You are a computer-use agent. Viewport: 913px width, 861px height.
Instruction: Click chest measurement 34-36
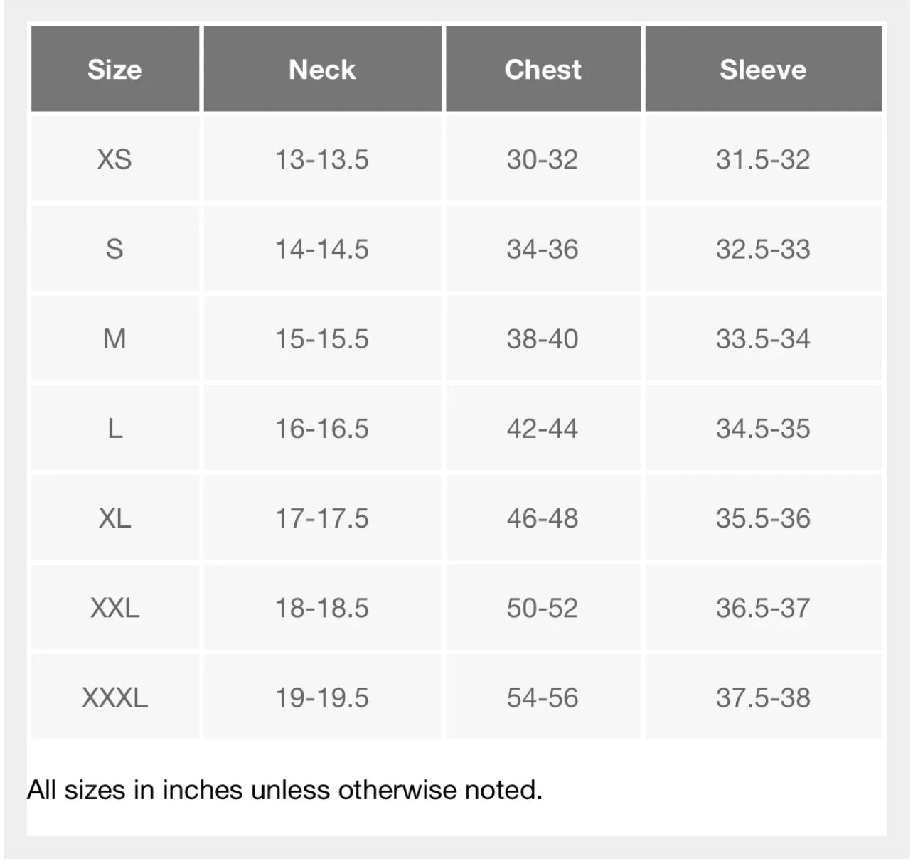[543, 249]
